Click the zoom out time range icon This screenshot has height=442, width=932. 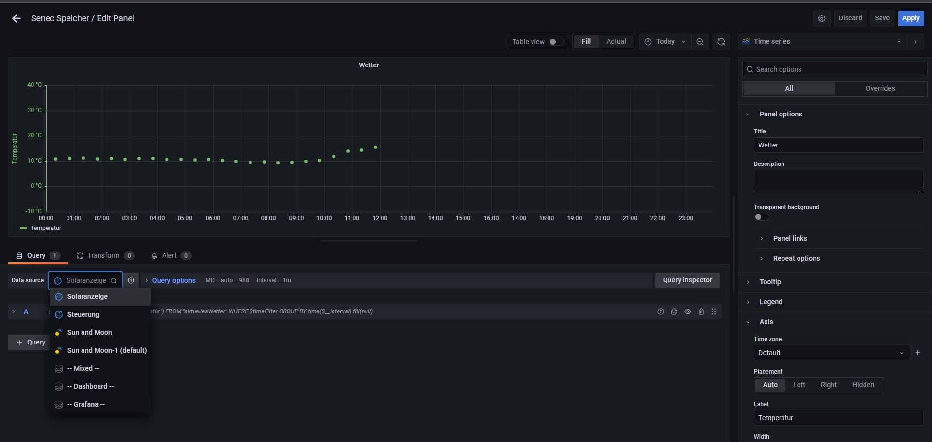click(699, 42)
